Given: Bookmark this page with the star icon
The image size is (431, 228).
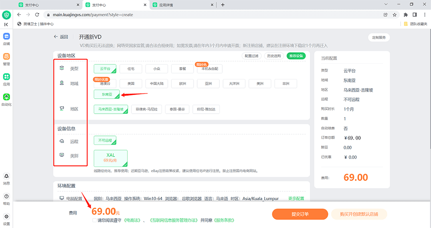Looking at the screenshot, I should point(395,15).
